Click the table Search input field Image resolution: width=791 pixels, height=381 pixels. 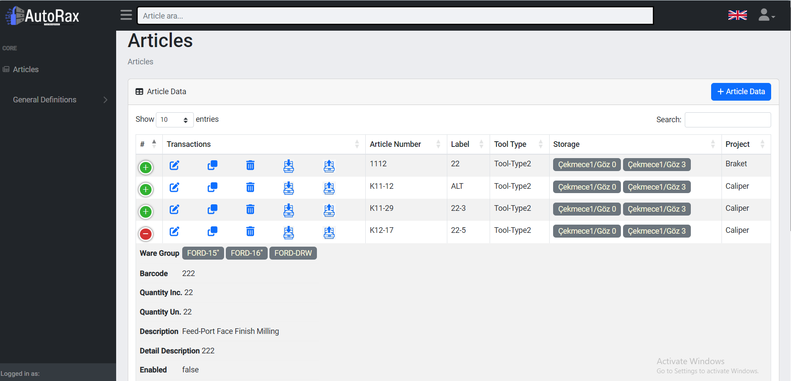pyautogui.click(x=728, y=120)
